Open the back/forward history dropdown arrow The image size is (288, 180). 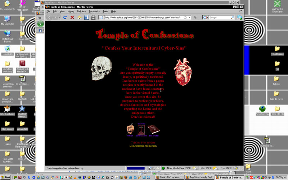pos(59,17)
